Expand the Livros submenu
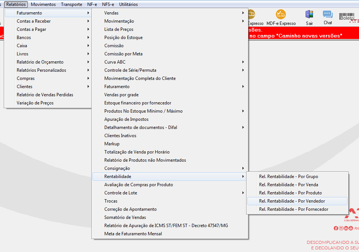The height and width of the screenshot is (252, 359). 48,54
